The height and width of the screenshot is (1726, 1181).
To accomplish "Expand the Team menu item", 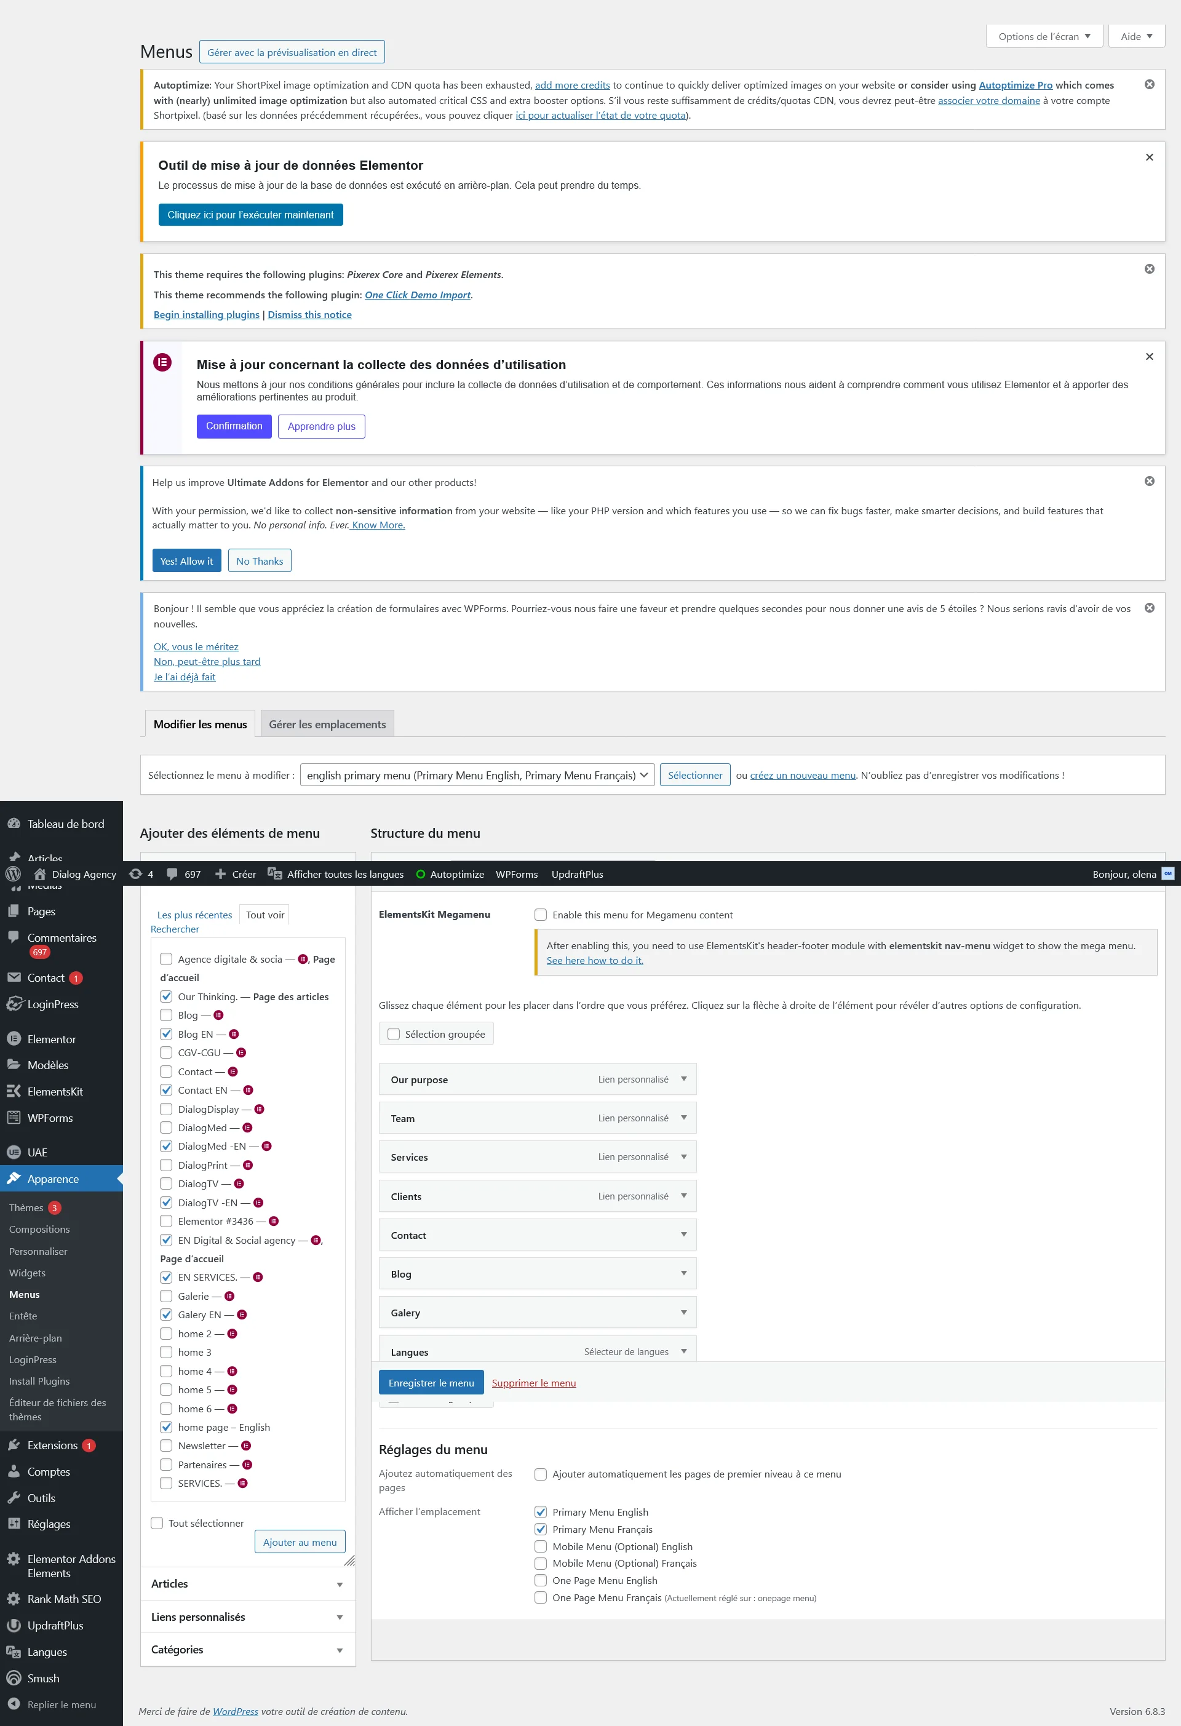I will pyautogui.click(x=683, y=1118).
